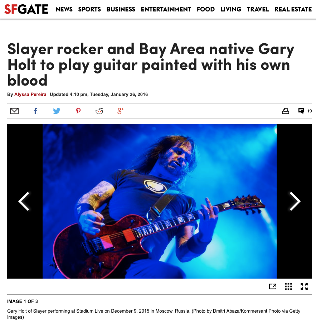
Task: Share on Google Plus
Action: (121, 111)
